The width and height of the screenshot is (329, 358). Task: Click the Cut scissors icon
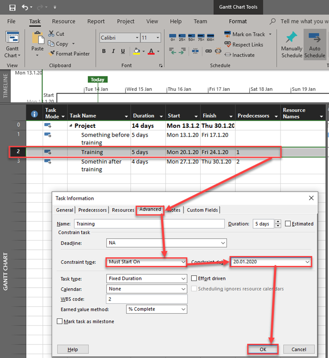[x=52, y=34]
